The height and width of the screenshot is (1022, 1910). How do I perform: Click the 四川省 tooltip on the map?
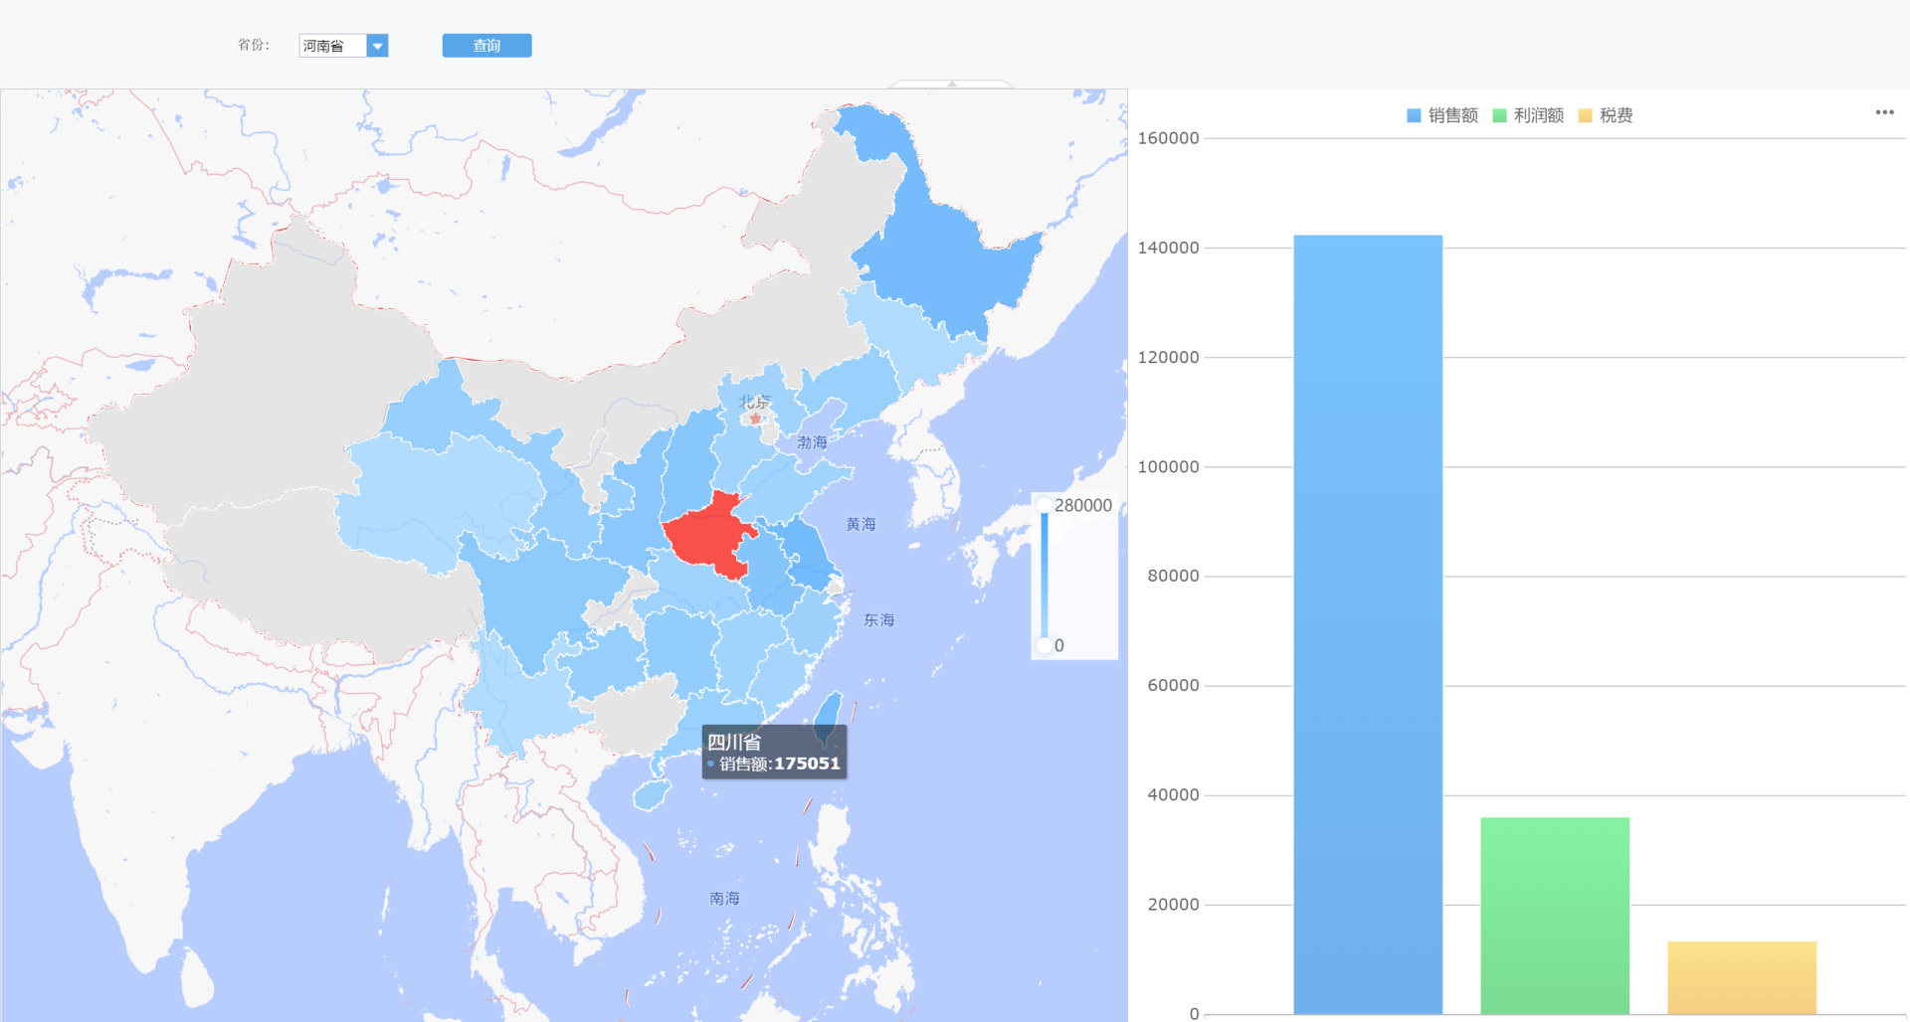[x=774, y=753]
